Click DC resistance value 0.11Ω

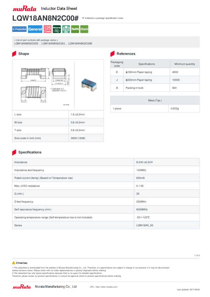[140, 186]
